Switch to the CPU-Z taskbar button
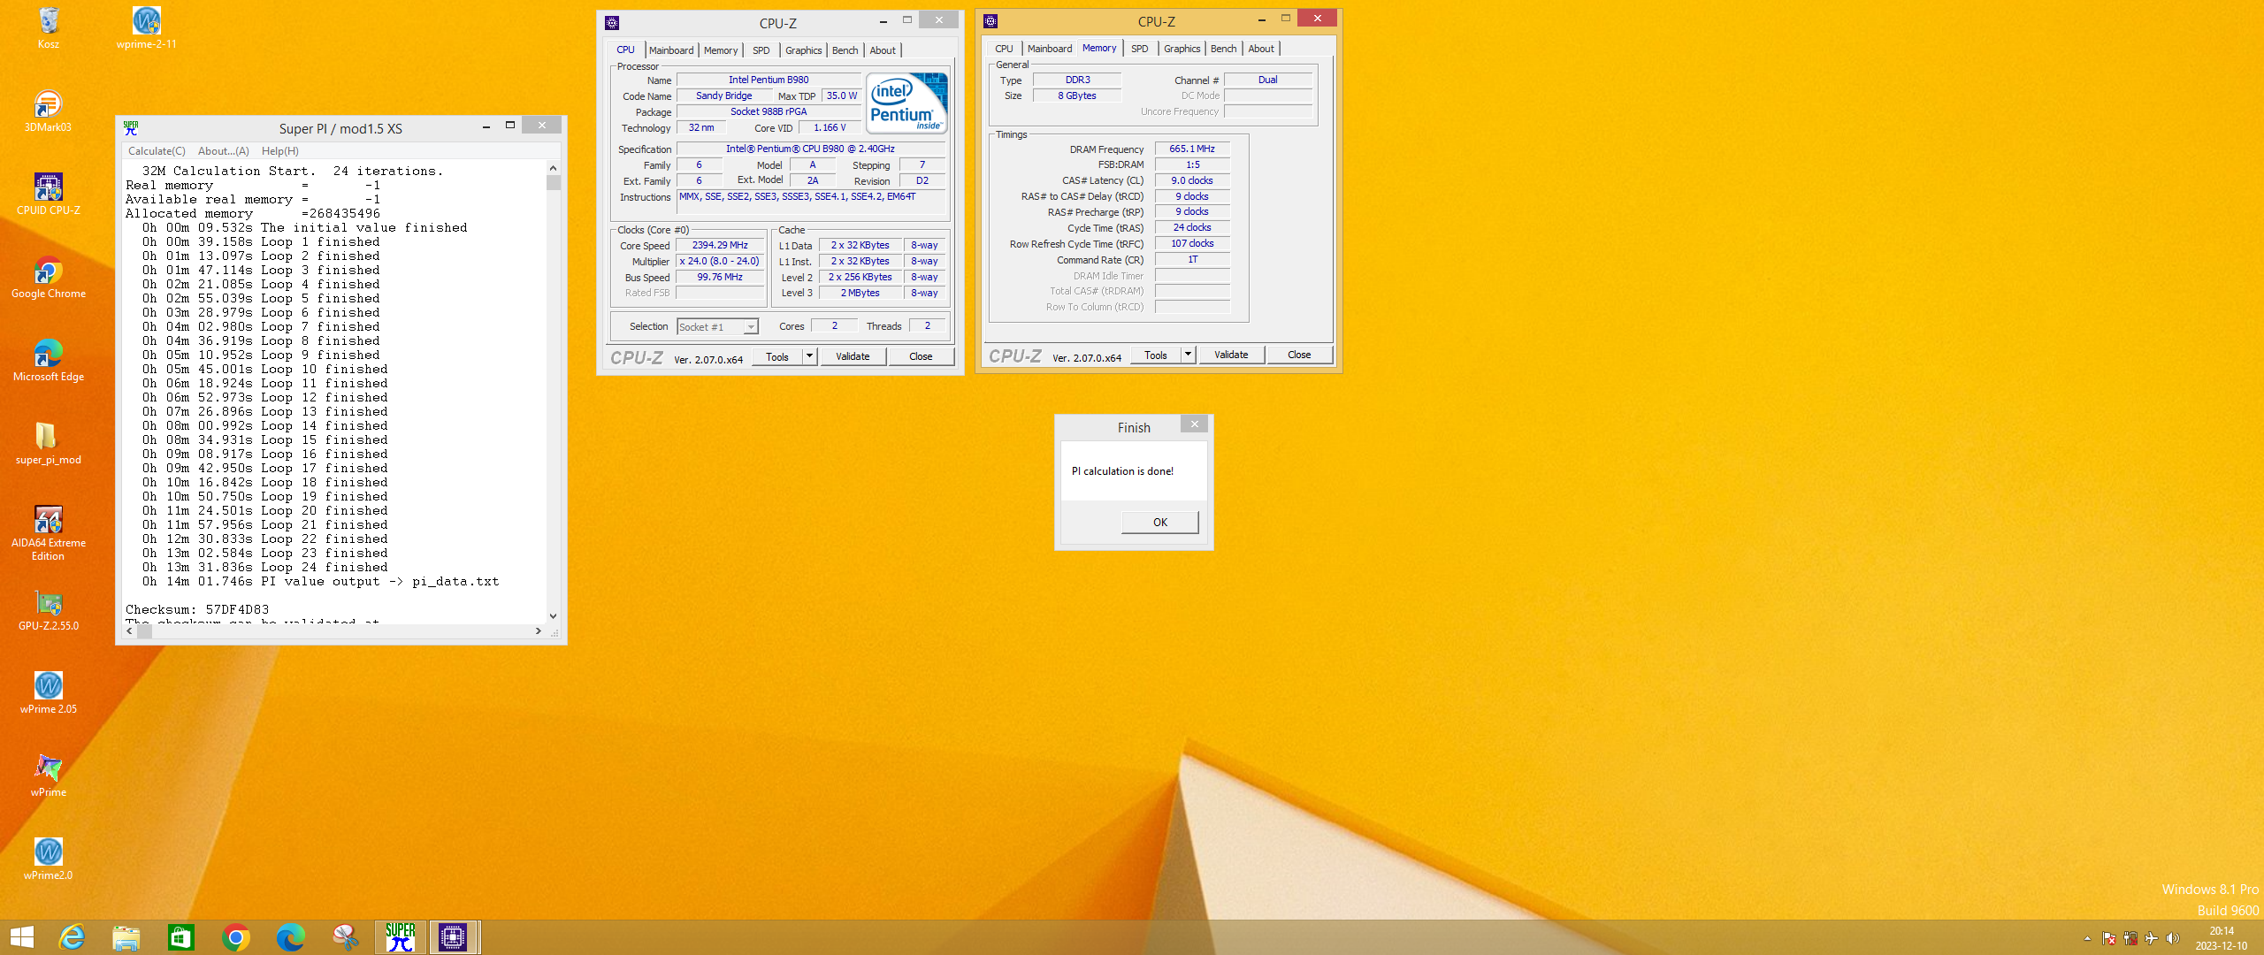The height and width of the screenshot is (955, 2264). pyautogui.click(x=453, y=937)
